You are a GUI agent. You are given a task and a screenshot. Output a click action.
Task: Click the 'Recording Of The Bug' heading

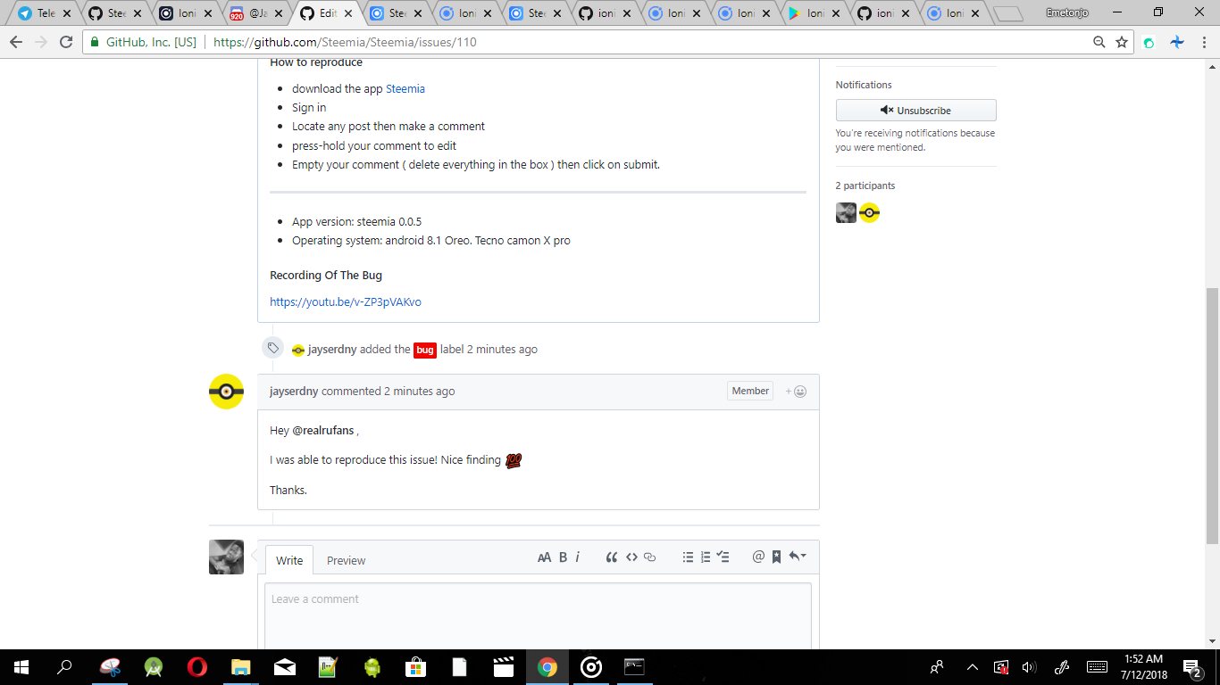[326, 276]
